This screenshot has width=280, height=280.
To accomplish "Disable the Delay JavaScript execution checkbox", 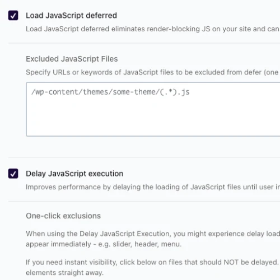I will (x=13, y=174).
